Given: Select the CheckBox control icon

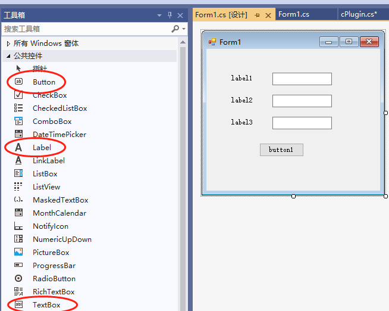Looking at the screenshot, I should pos(18,95).
